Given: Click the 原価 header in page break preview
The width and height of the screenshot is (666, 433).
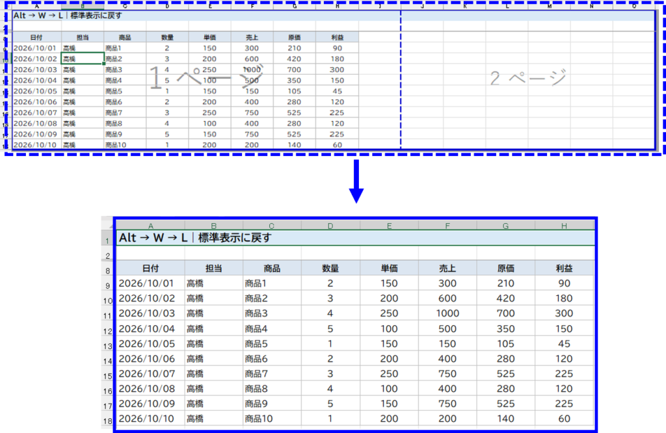Looking at the screenshot, I should point(295,37).
